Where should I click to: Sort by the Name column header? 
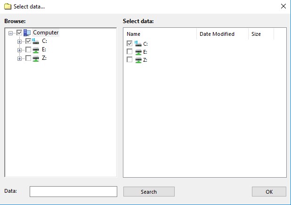tap(160, 34)
